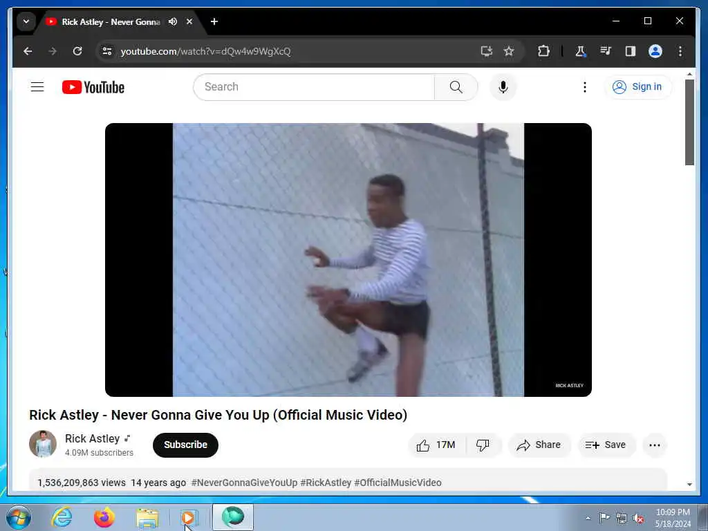Open YouTube settings three-dot menu
708x531 pixels.
[585, 87]
